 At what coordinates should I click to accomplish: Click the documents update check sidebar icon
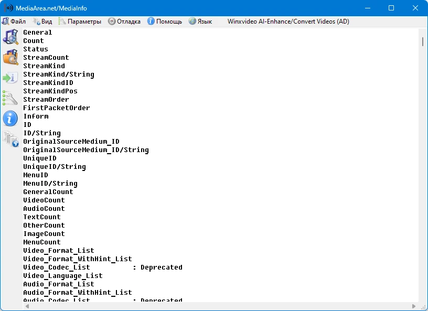[11, 139]
